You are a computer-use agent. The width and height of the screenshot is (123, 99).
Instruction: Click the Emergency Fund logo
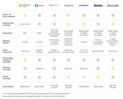pyautogui.click(x=25, y=5)
